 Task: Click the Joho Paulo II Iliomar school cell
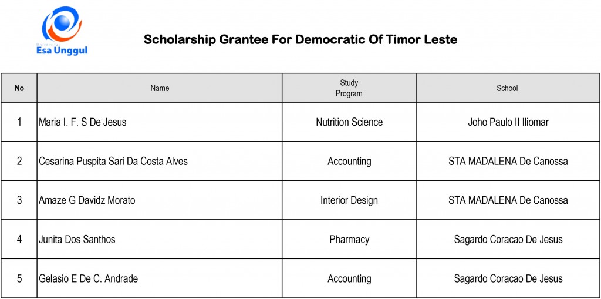[x=508, y=122]
